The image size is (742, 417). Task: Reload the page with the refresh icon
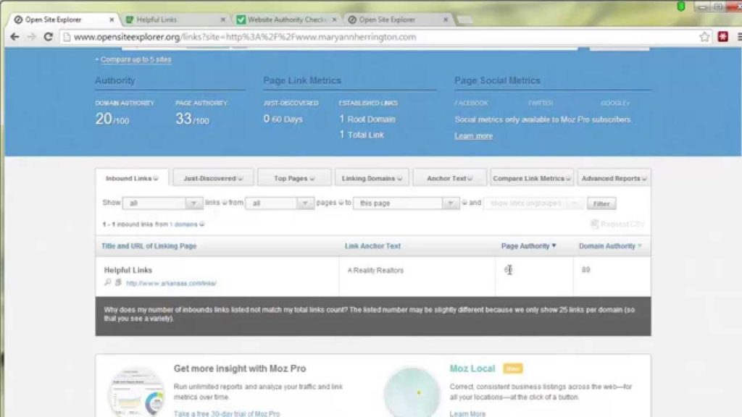[48, 37]
